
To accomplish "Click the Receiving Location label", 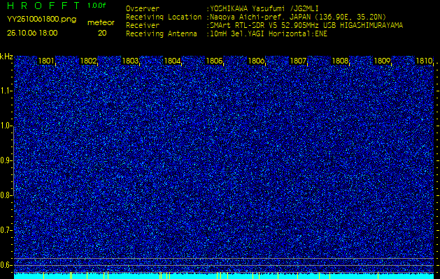I will [164, 17].
